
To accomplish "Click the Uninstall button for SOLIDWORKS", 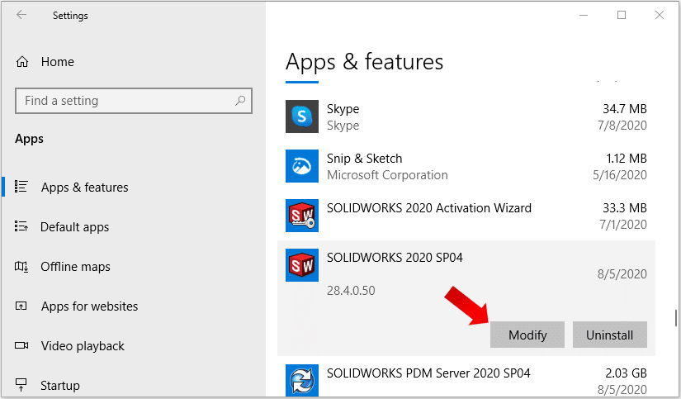I will [x=610, y=335].
